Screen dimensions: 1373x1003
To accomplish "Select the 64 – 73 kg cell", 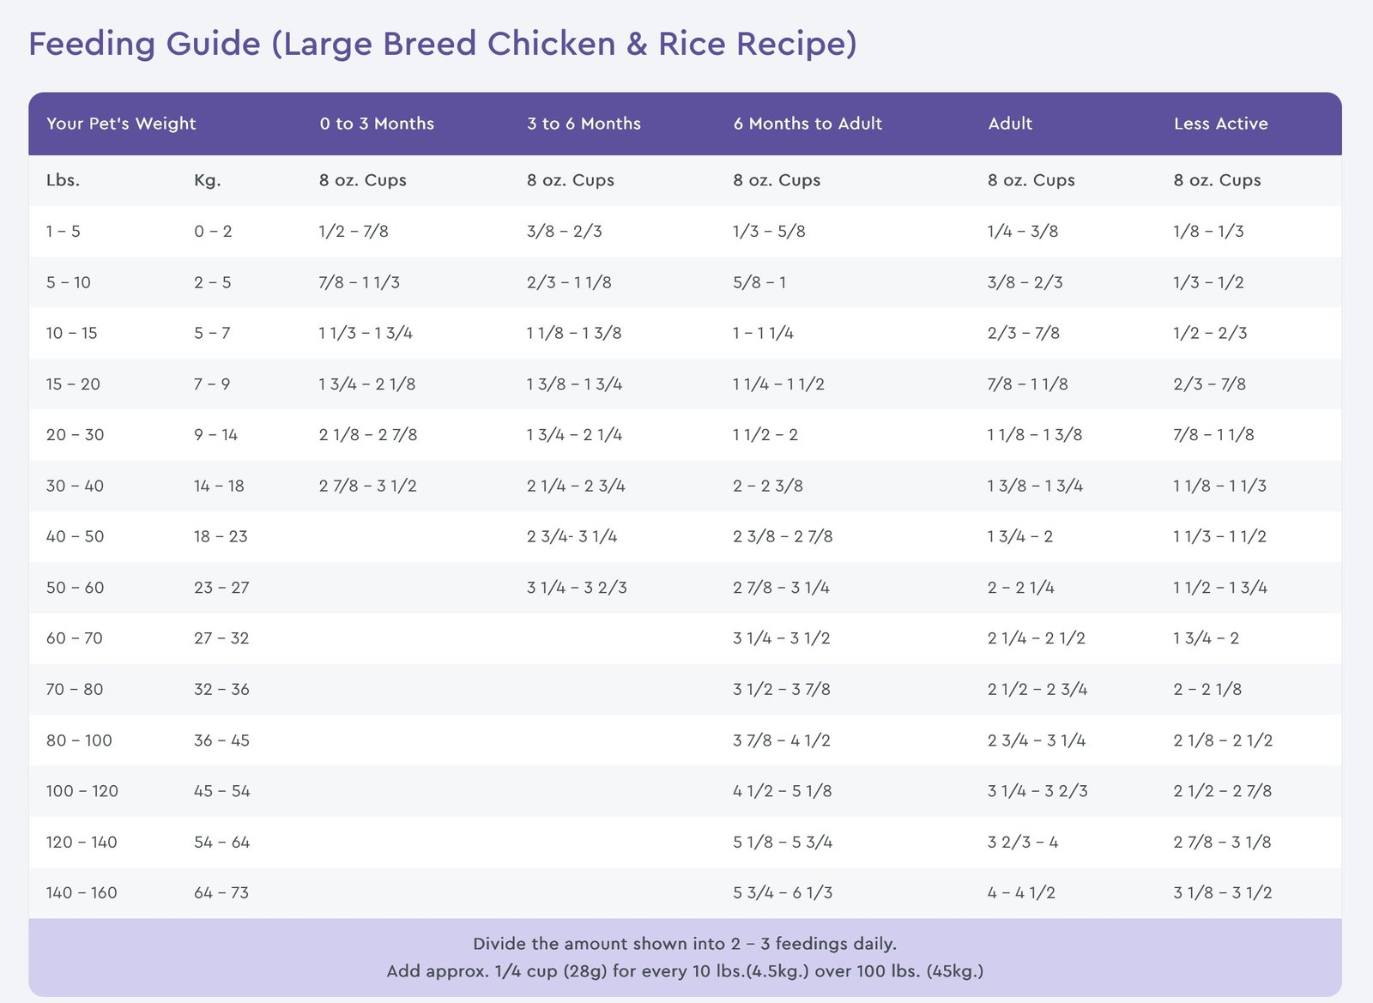I will point(221,892).
